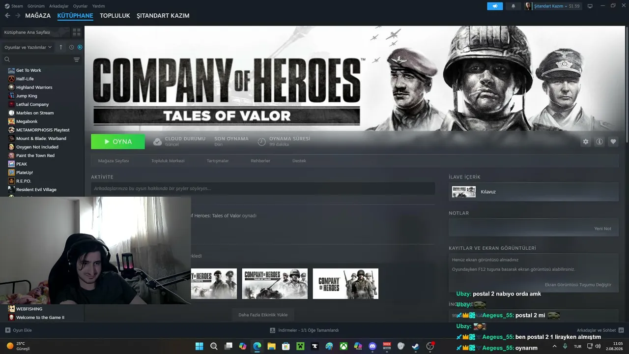Click the library search magnifier icon

pyautogui.click(x=7, y=59)
